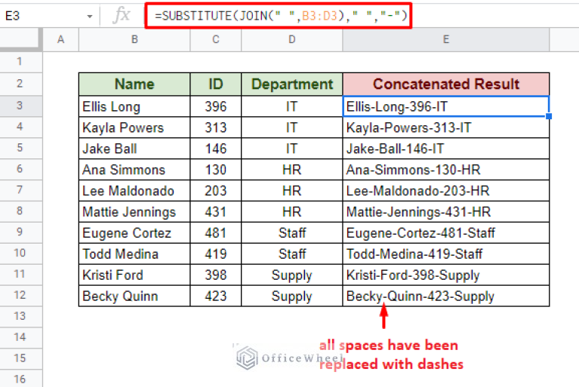Click the fill handle on cell E3
This screenshot has width=579, height=387.
[x=549, y=116]
